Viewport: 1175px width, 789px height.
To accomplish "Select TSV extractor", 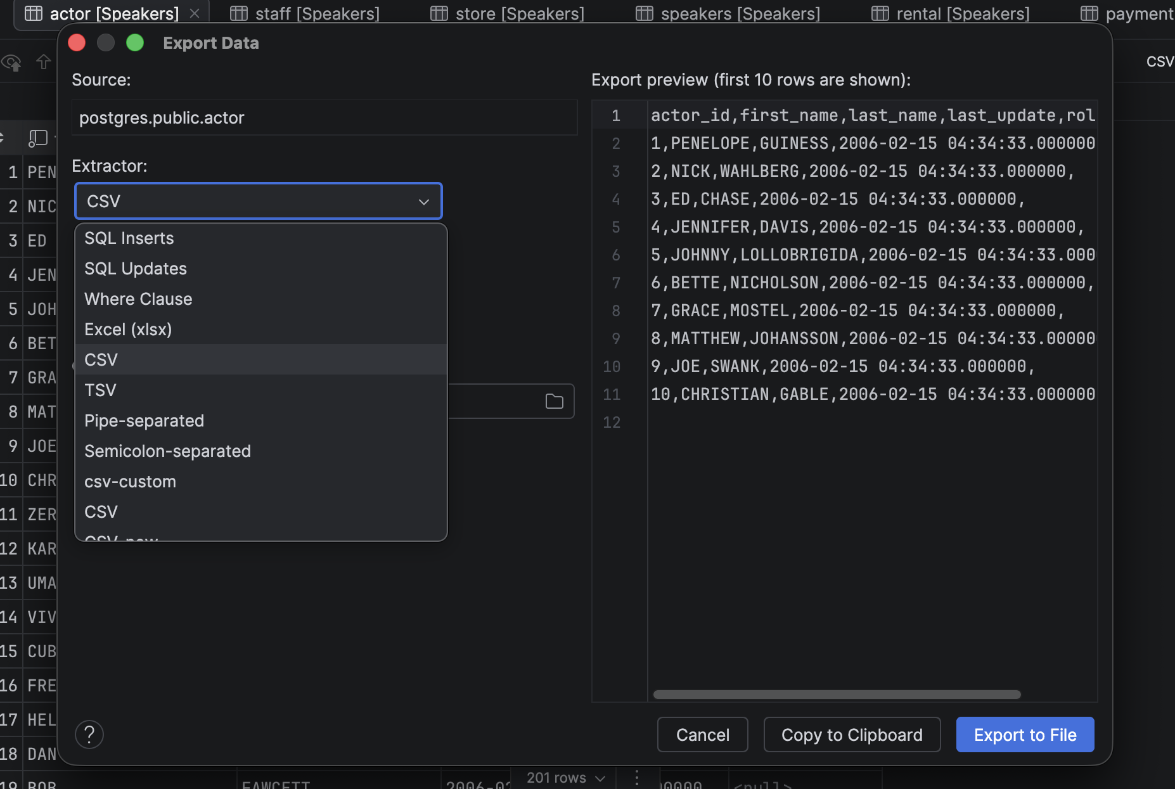I will point(260,390).
